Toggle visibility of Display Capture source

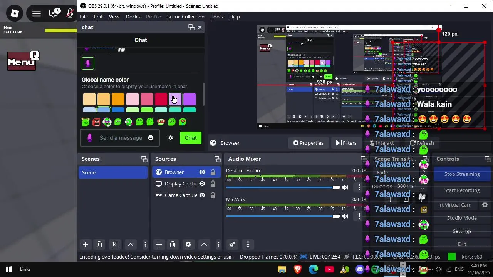point(202,184)
